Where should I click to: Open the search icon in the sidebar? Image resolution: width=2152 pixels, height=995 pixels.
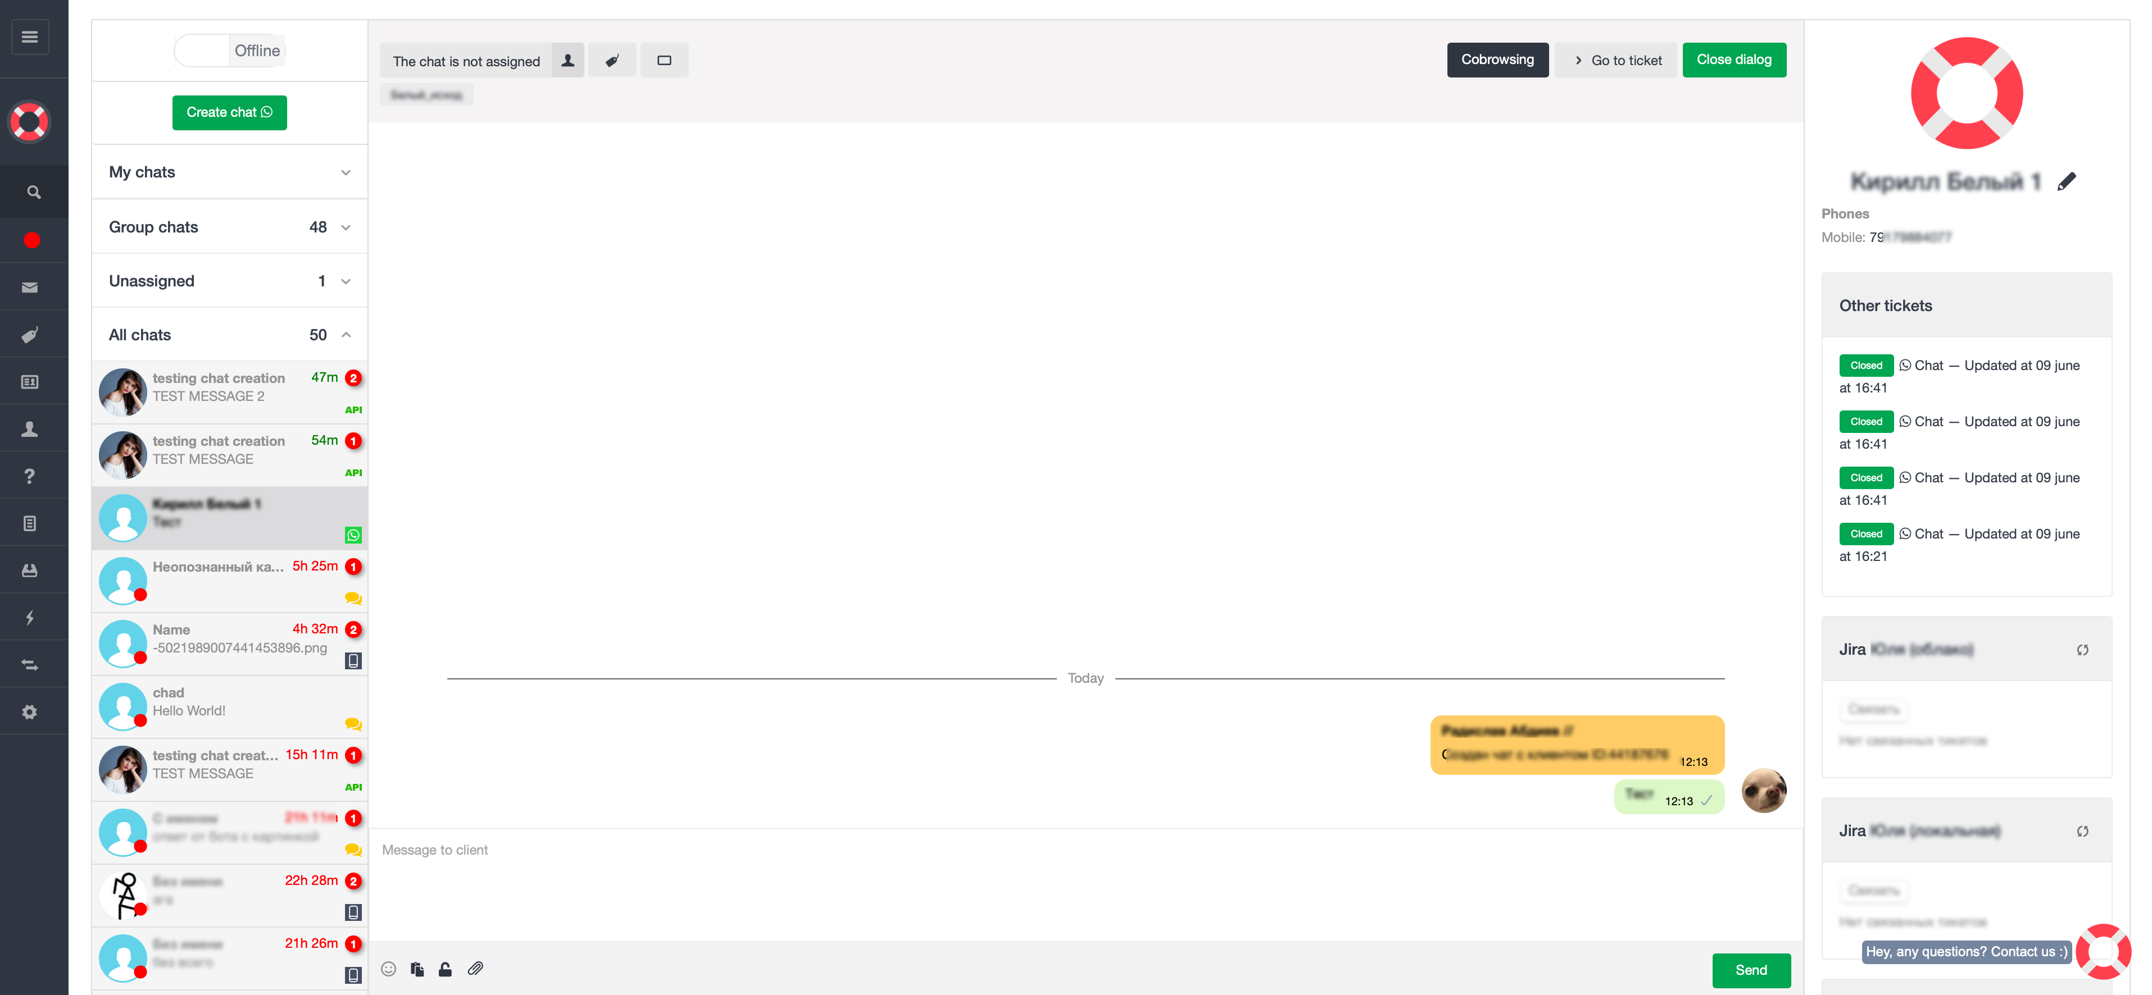click(33, 192)
